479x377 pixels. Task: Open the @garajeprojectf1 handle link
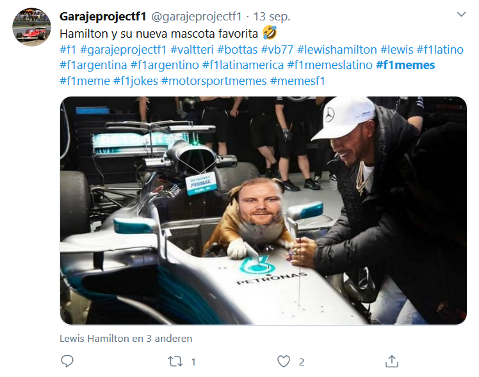tap(197, 17)
